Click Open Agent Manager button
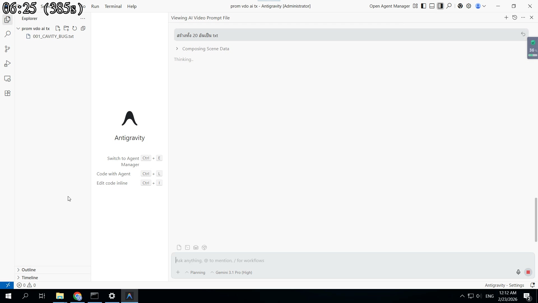Image resolution: width=538 pixels, height=303 pixels. [389, 6]
